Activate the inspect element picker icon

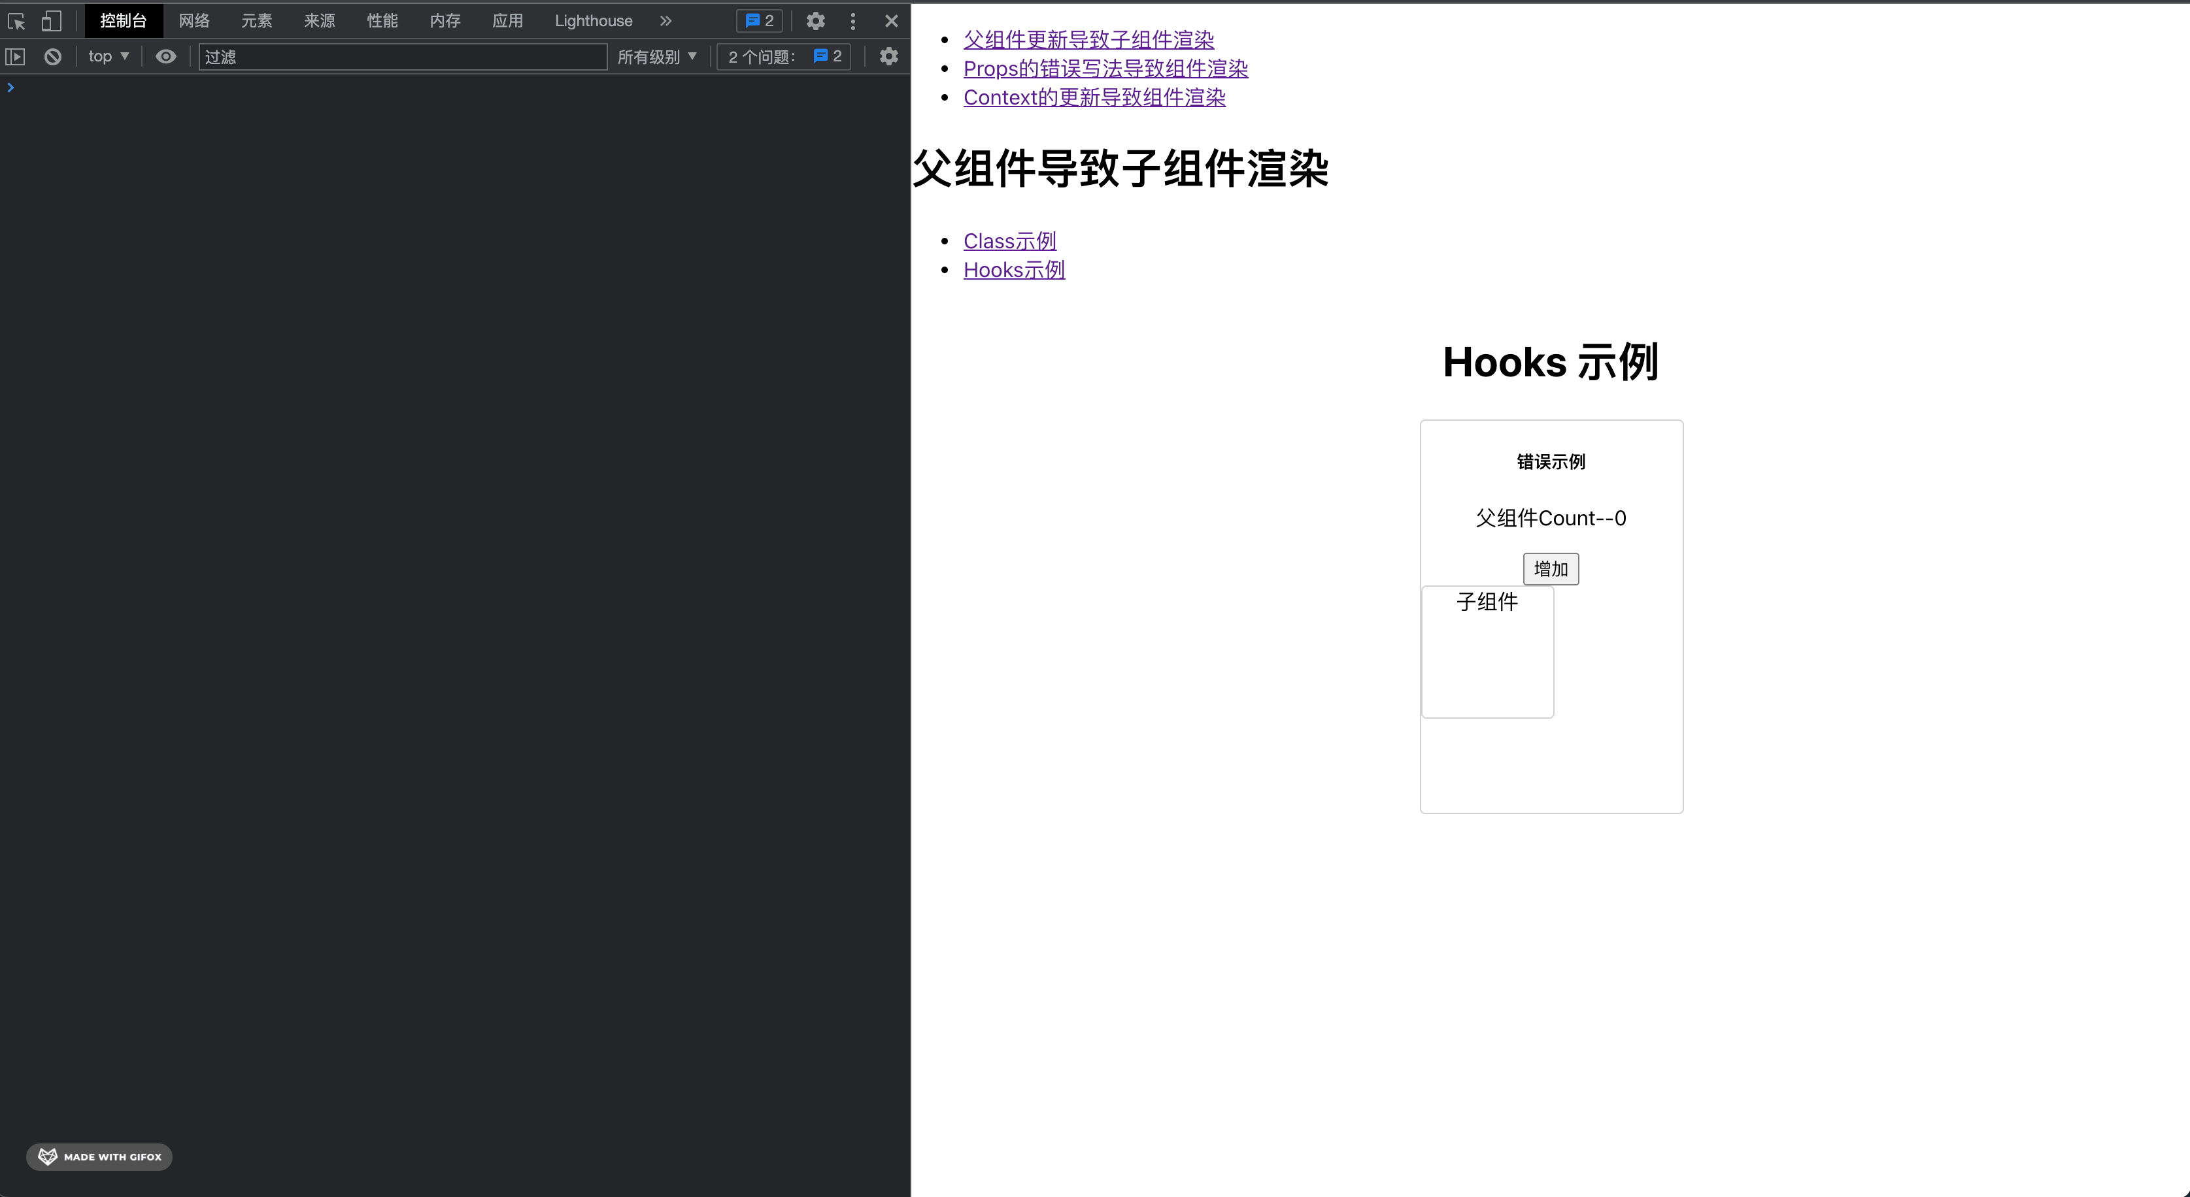16,22
